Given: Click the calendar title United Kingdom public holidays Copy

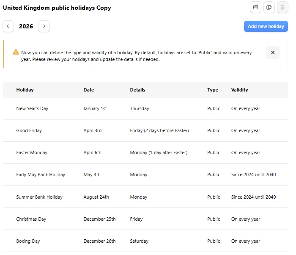Looking at the screenshot, I should (x=57, y=8).
